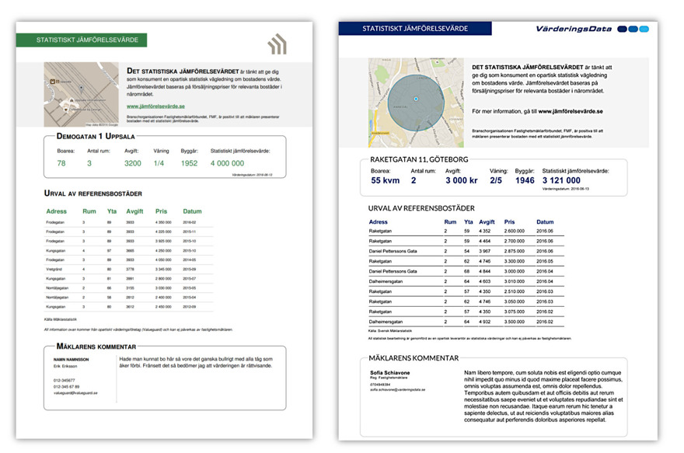The height and width of the screenshot is (453, 684).
Task: Click the blue 'Yta' column header
Action: [x=469, y=222]
